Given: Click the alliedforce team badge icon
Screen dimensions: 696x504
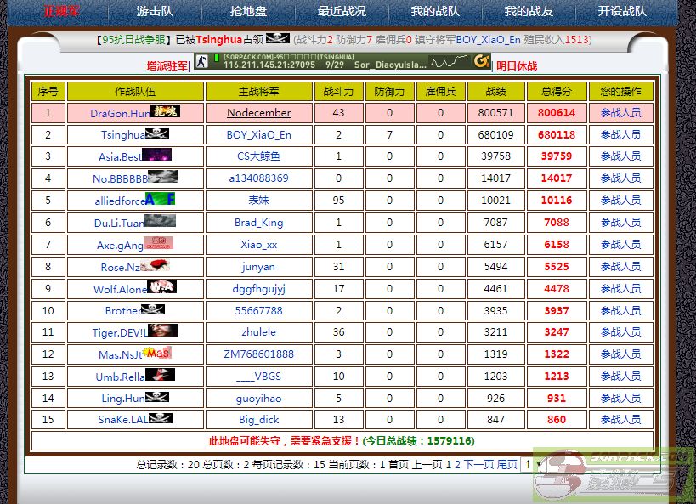Looking at the screenshot, I should pos(161,200).
